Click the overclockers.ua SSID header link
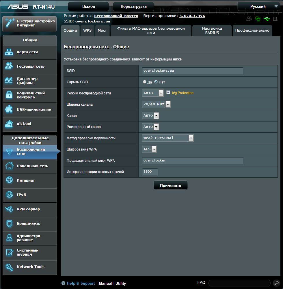This screenshot has width=283, height=289. click(x=93, y=21)
